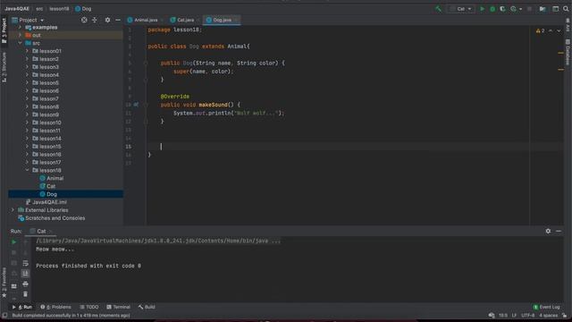The height and width of the screenshot is (322, 572).
Task: Click the Profiler run icon
Action: (513, 9)
